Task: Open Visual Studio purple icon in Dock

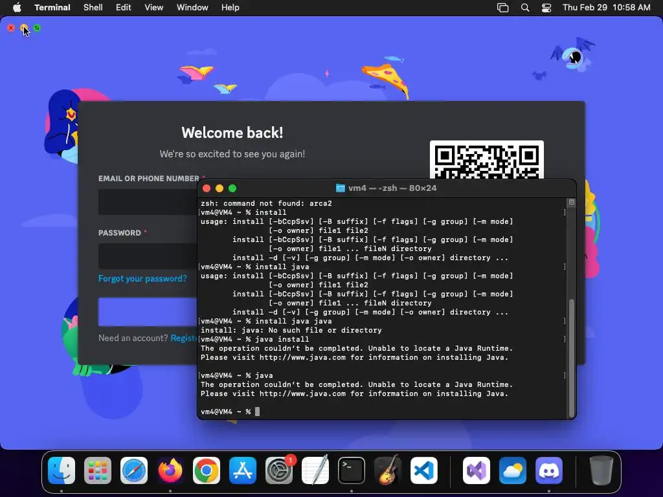Action: tap(477, 470)
